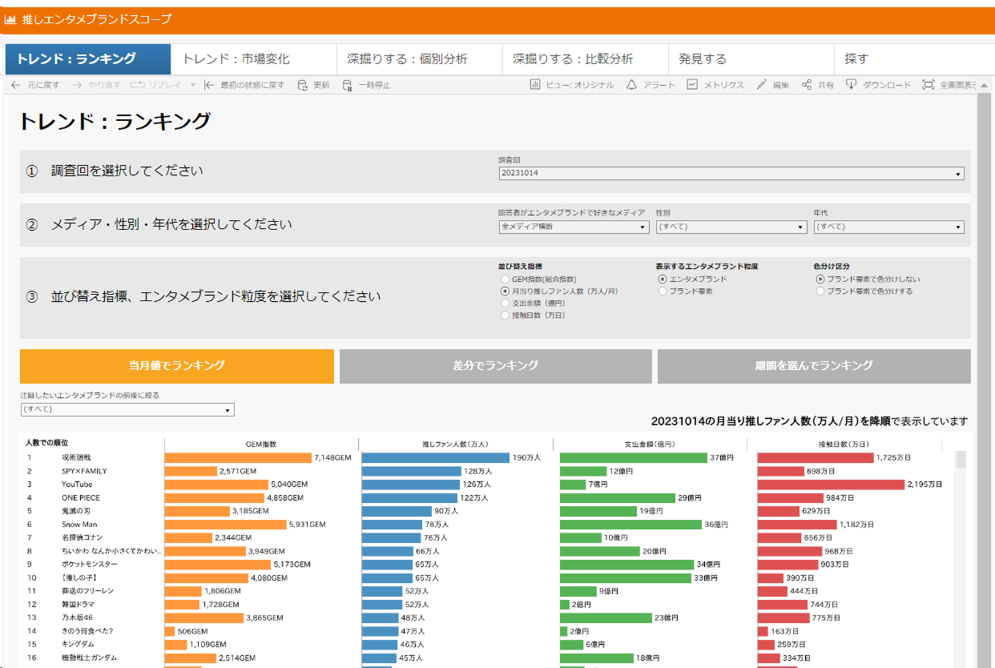Click the GEM指数 column header
Screen dimensions: 995x668
click(261, 445)
